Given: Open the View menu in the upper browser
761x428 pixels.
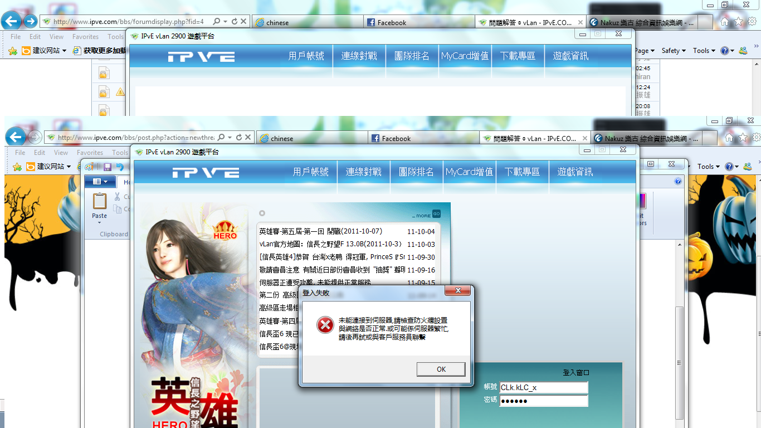Looking at the screenshot, I should click(x=57, y=37).
